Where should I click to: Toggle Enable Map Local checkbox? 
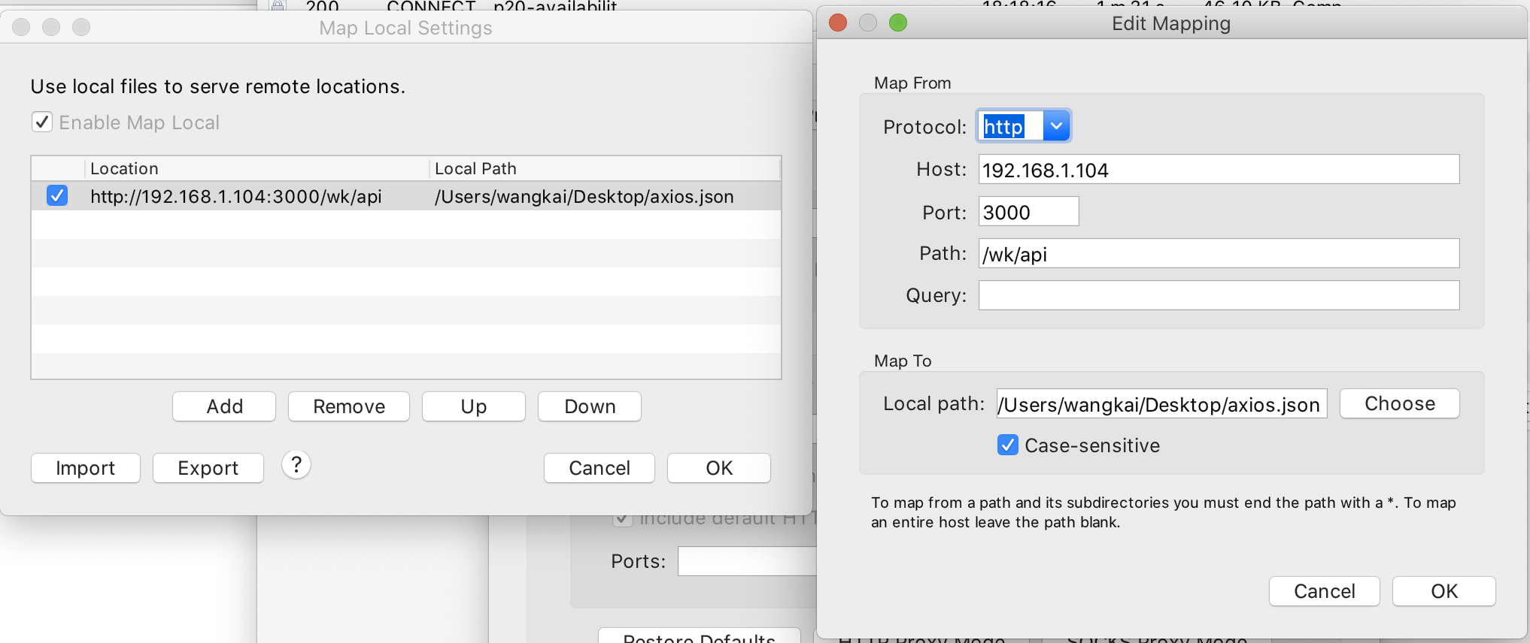point(42,122)
